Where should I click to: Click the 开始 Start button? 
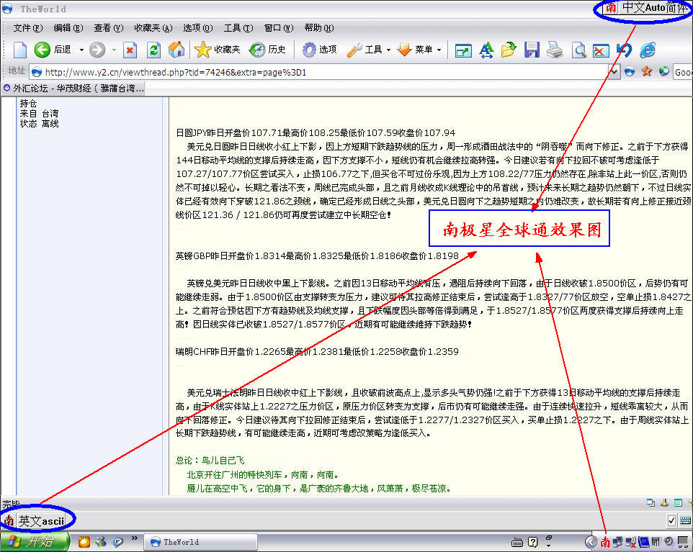[x=35, y=542]
